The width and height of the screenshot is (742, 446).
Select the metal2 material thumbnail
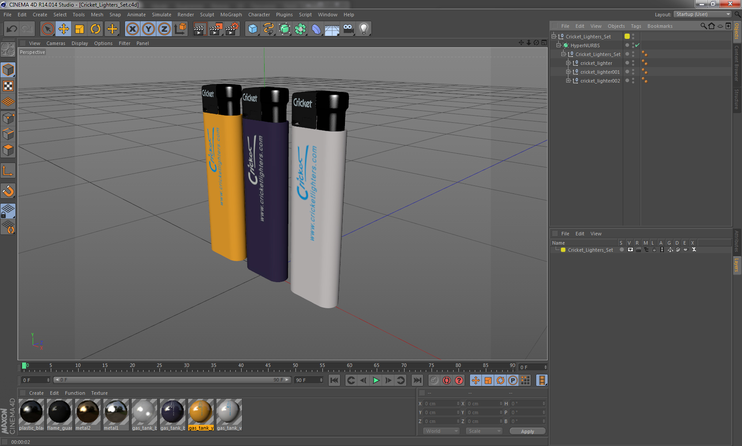[88, 415]
